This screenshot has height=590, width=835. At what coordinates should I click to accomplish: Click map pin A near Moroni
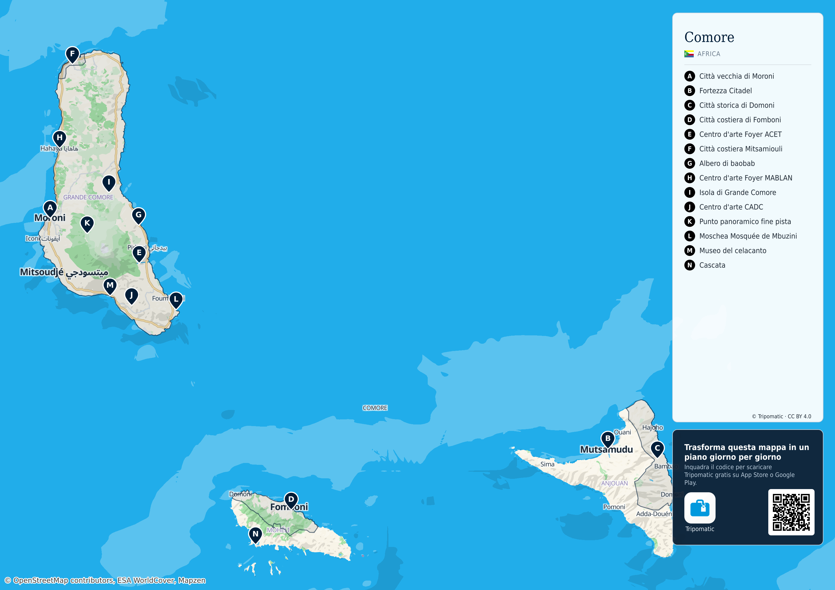[x=50, y=209]
